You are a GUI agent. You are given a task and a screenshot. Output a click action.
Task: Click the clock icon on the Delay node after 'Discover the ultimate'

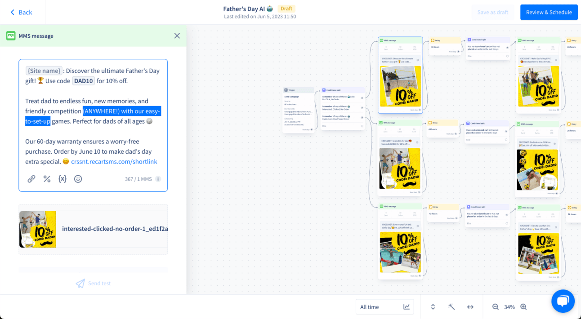coord(432,40)
